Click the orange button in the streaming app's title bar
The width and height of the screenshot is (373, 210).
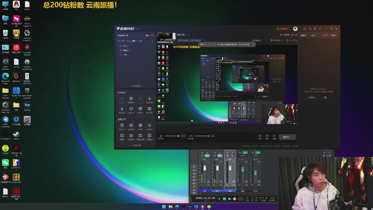[x=282, y=29]
